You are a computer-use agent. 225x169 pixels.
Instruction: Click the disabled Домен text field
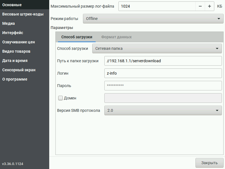pos(163,98)
